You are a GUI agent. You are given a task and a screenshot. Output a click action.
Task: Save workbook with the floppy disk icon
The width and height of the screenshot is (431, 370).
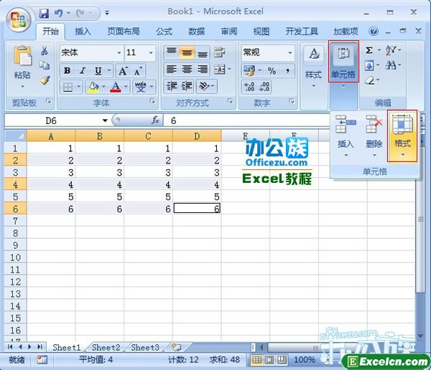click(x=44, y=13)
